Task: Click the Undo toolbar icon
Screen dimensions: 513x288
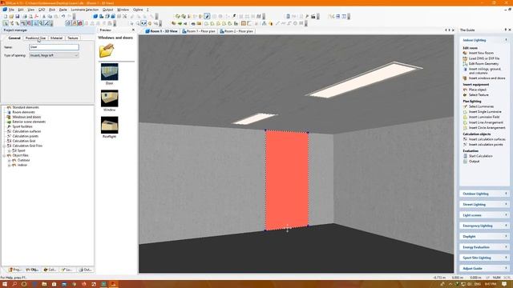Action: pos(63,16)
